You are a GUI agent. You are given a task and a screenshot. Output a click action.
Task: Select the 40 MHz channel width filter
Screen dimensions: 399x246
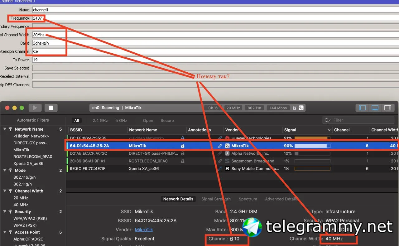(x=21, y=205)
